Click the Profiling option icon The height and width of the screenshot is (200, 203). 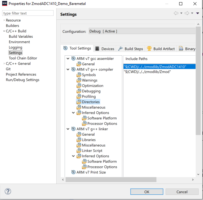pos(79,96)
